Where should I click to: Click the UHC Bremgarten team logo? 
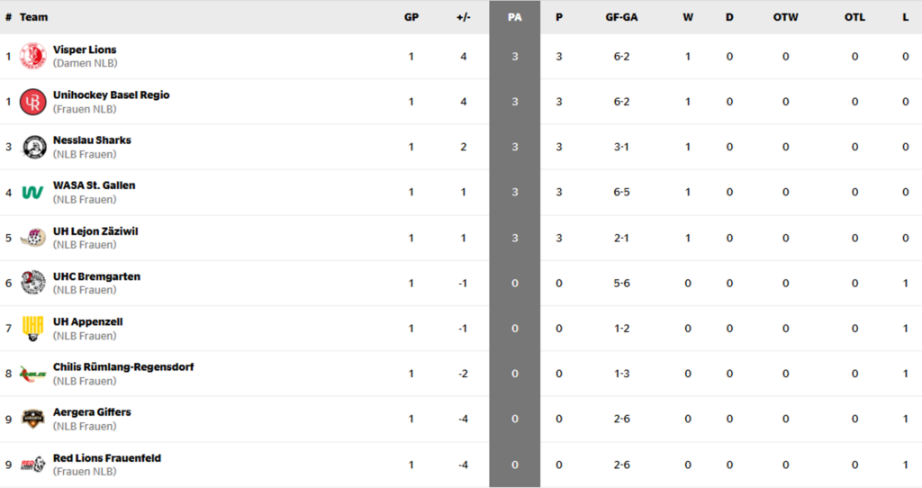(33, 283)
